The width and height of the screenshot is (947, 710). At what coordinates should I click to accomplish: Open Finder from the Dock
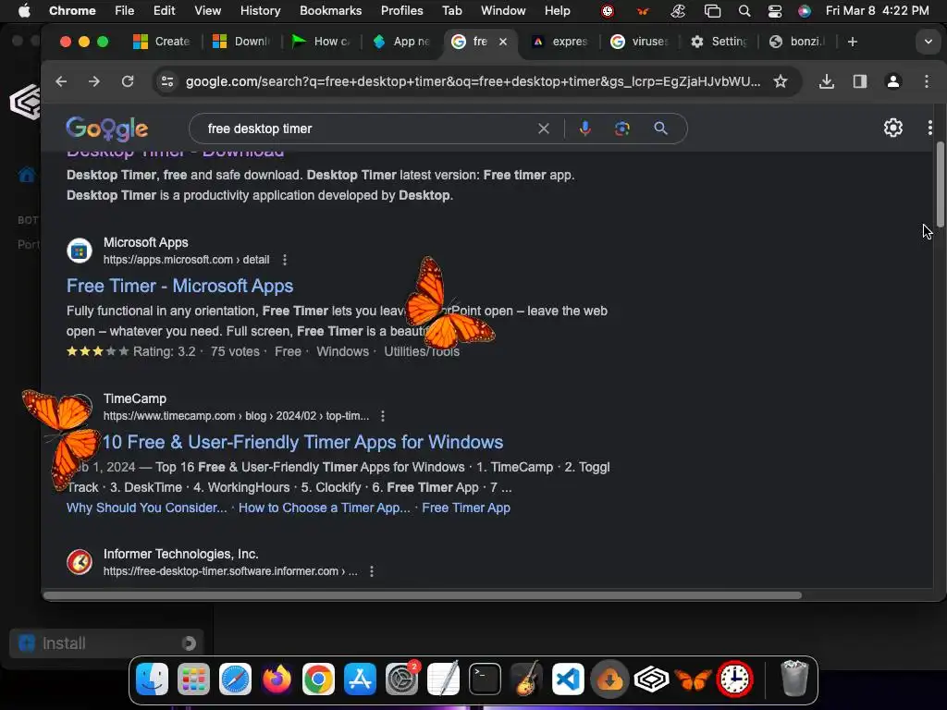(152, 679)
